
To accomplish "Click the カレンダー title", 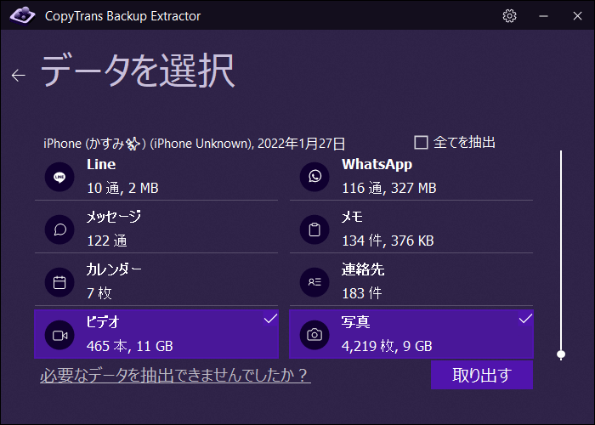I will pos(114,269).
